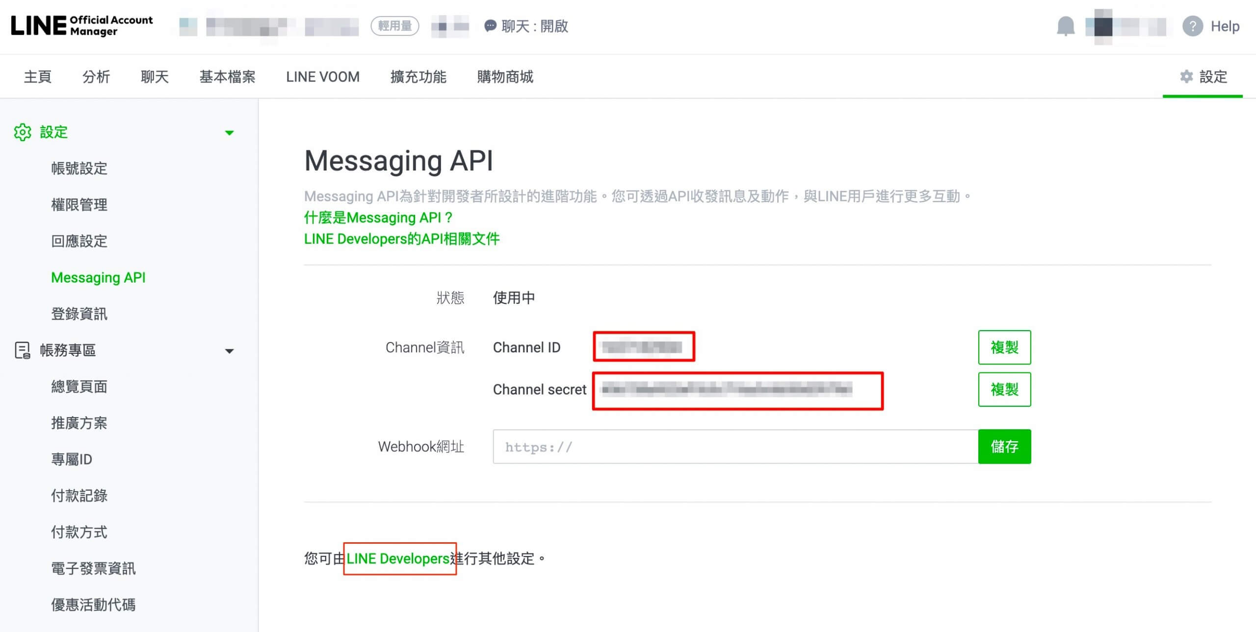The height and width of the screenshot is (632, 1256).
Task: Open the 分析 tab
Action: [96, 77]
